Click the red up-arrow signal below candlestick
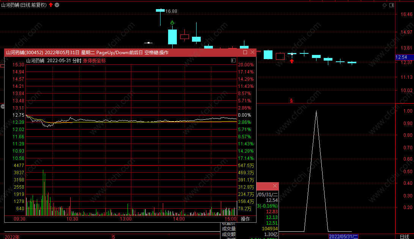414x239 pixels. click(x=292, y=61)
